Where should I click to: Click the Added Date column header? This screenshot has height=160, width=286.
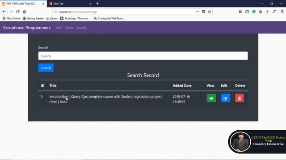click(182, 85)
